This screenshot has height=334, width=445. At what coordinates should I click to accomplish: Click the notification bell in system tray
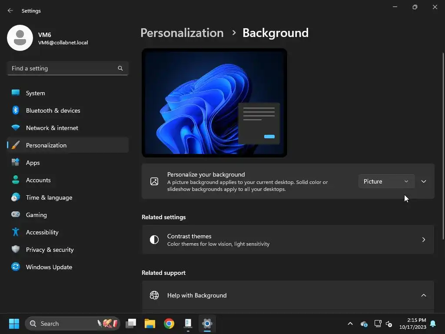(433, 324)
